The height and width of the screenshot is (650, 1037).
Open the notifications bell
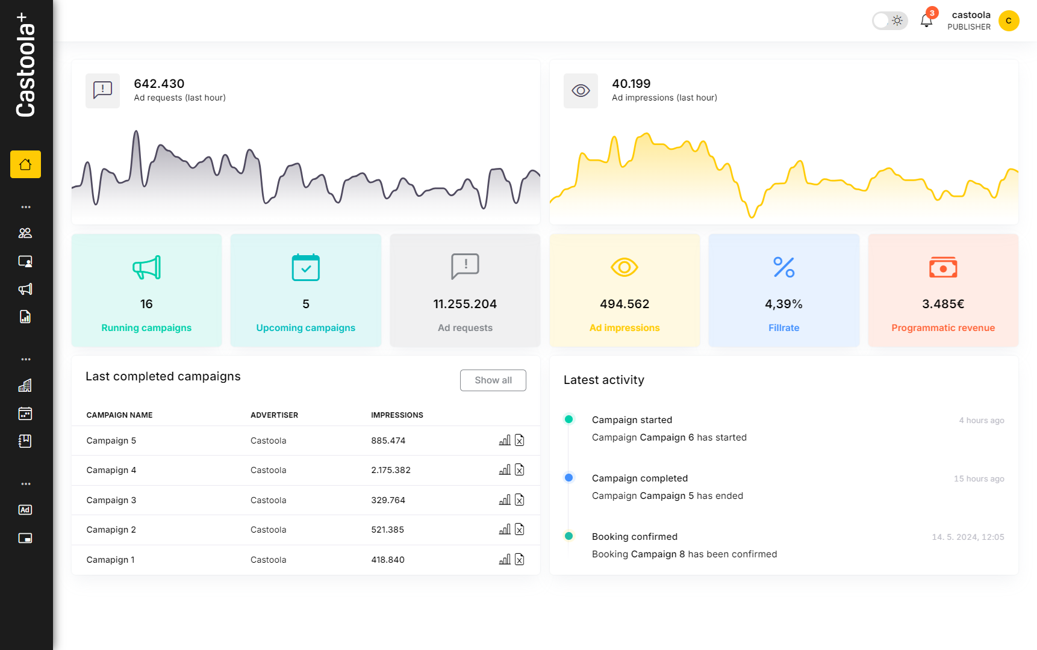coord(926,21)
